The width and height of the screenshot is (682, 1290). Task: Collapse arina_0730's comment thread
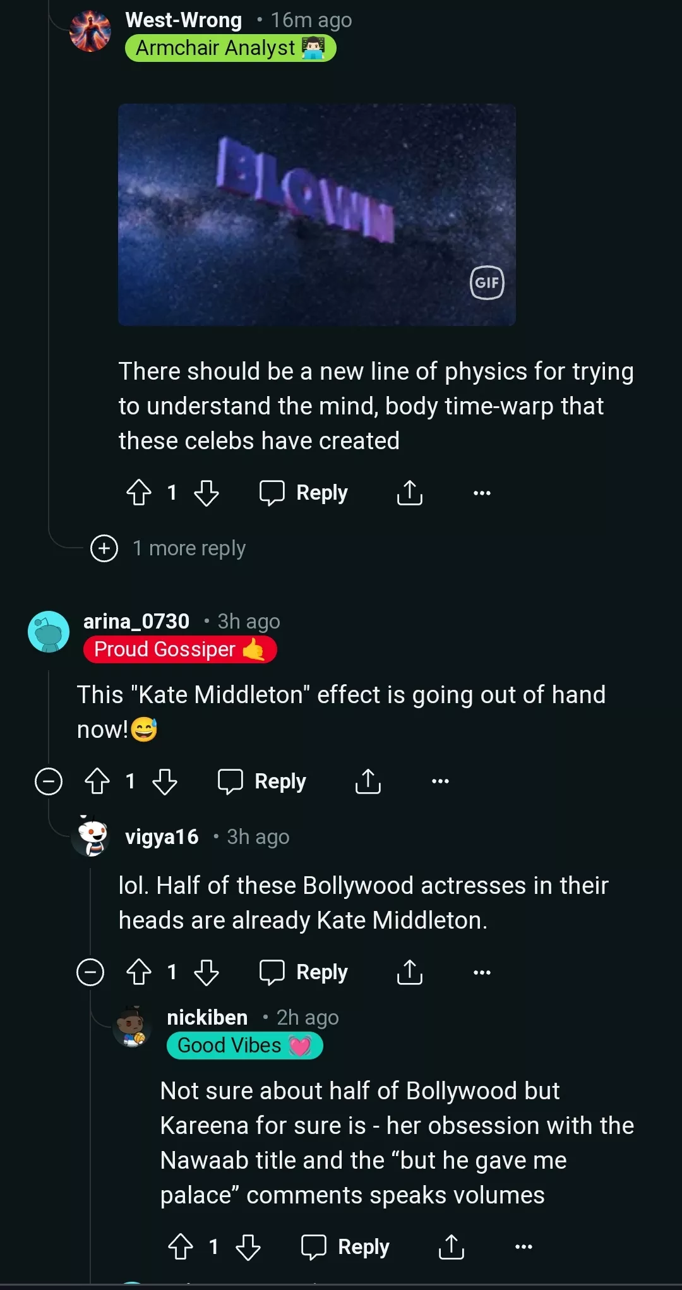(x=49, y=781)
